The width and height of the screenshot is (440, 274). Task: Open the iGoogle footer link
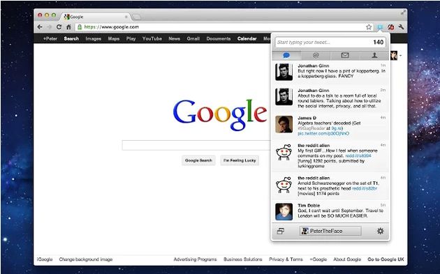(45, 259)
